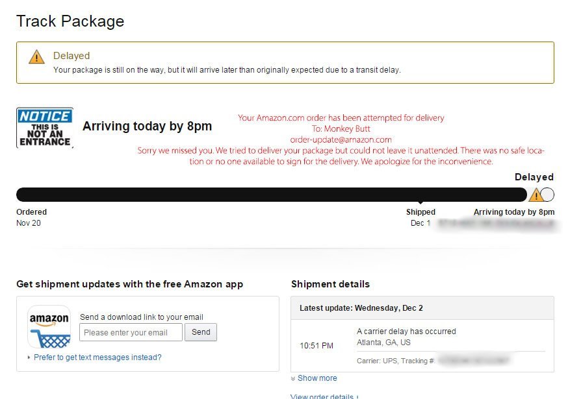
Task: Click the red 'attempted for delivery' line
Action: tap(341, 118)
